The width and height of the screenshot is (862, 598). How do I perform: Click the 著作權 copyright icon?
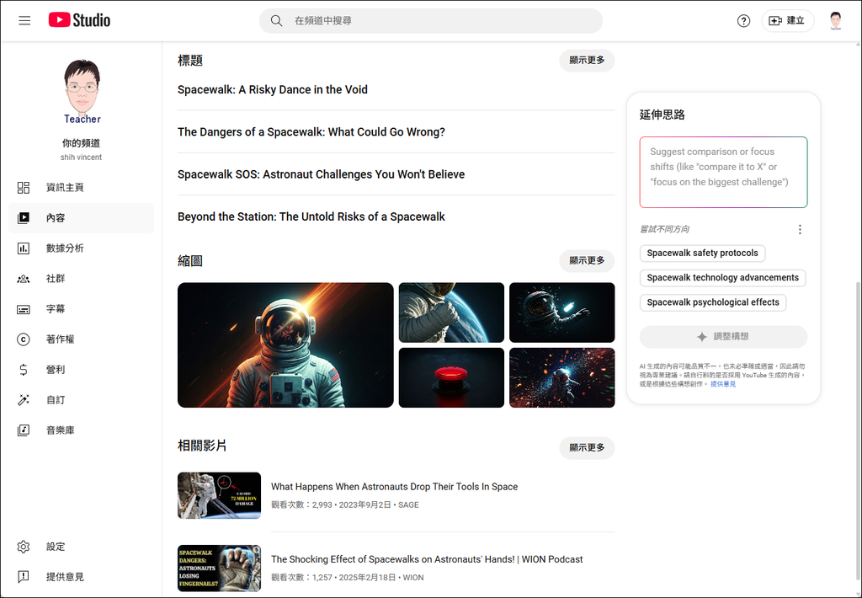[x=23, y=339]
